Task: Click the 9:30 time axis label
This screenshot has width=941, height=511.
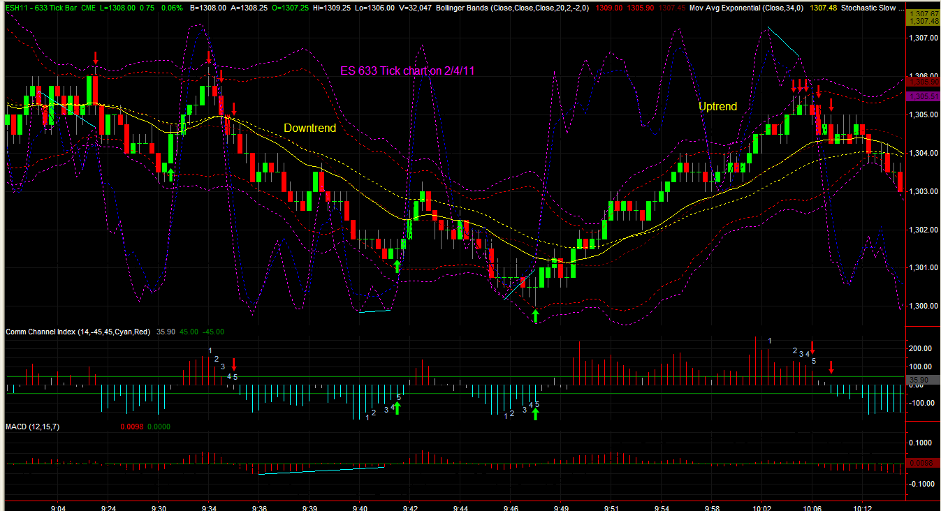Action: point(159,509)
